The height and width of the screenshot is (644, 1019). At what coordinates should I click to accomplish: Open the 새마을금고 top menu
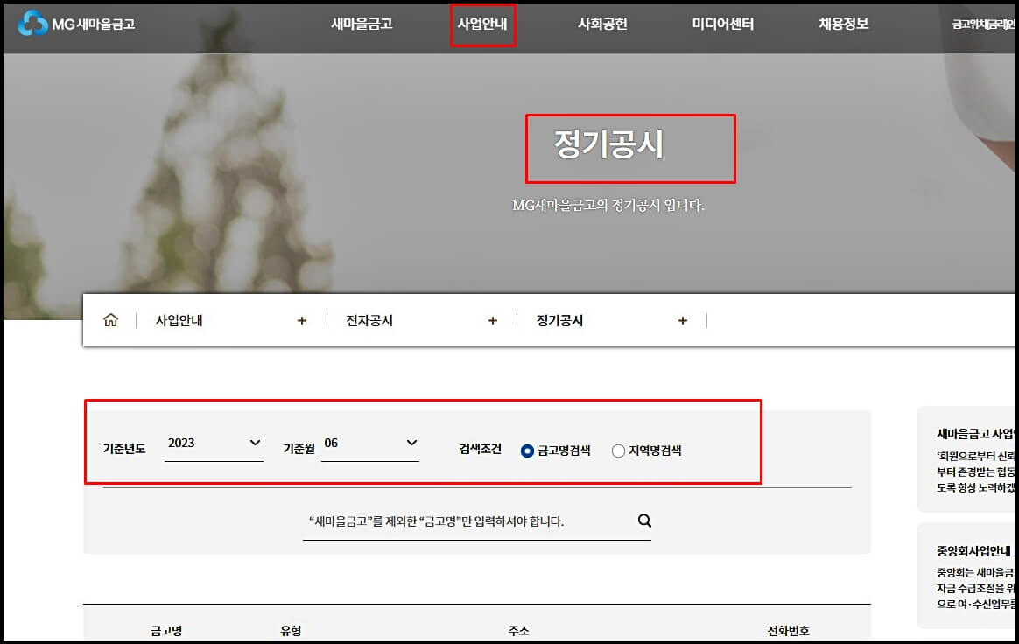pyautogui.click(x=362, y=24)
